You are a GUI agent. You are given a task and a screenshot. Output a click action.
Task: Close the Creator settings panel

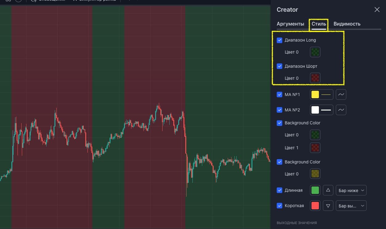pyautogui.click(x=377, y=10)
